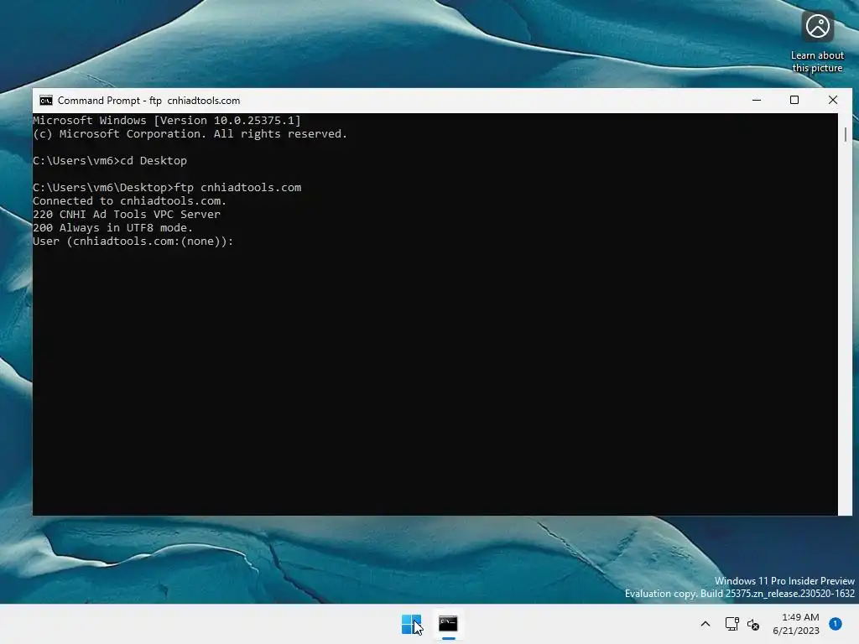The height and width of the screenshot is (644, 859).
Task: Click the Command Prompt taskbar icon
Action: [x=448, y=624]
